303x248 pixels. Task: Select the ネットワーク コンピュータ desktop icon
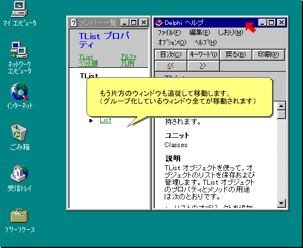tap(19, 50)
